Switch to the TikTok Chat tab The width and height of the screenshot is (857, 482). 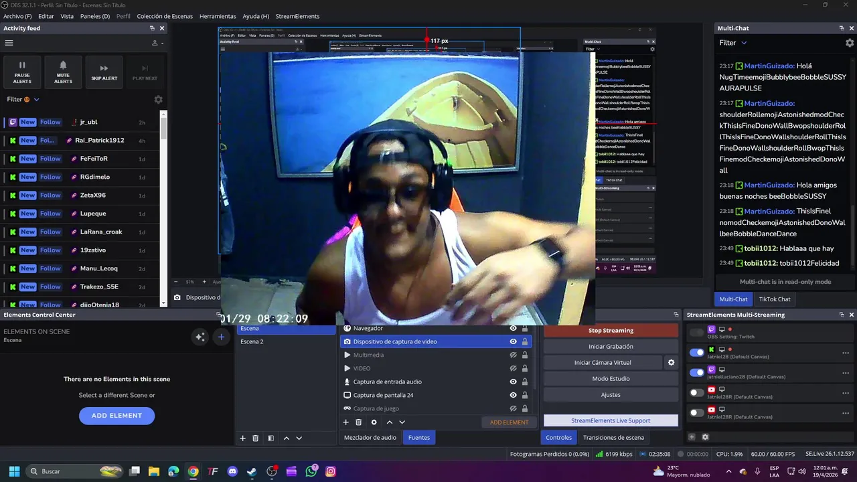click(775, 299)
